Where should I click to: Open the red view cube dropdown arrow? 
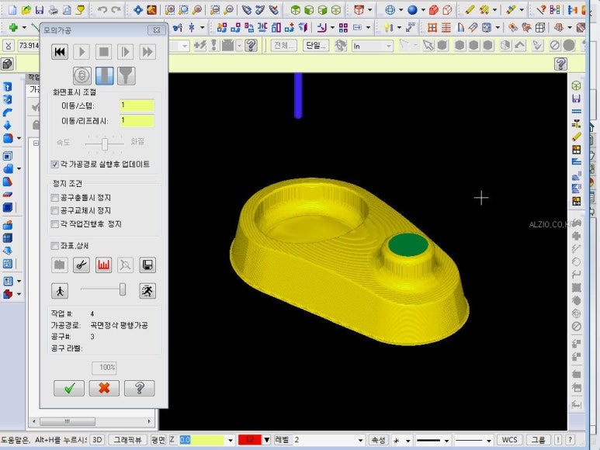(x=369, y=10)
